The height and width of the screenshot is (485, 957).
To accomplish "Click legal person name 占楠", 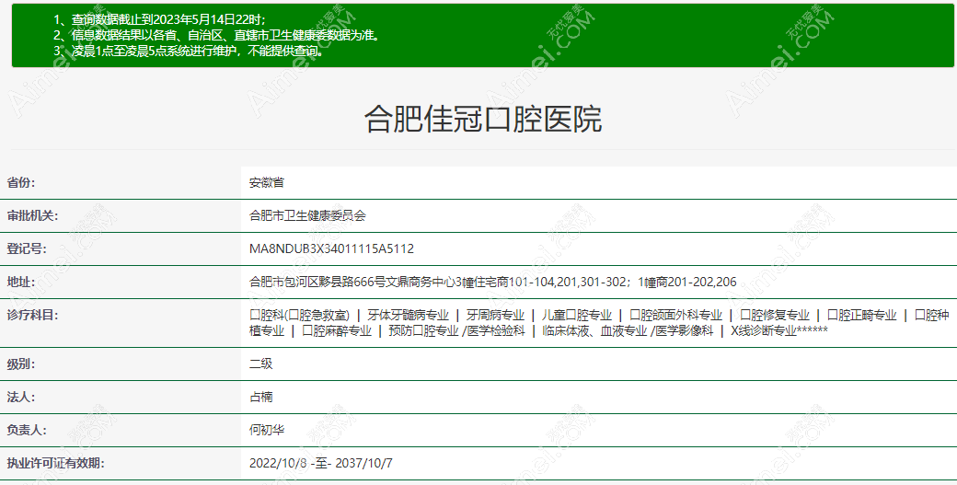I will (261, 397).
